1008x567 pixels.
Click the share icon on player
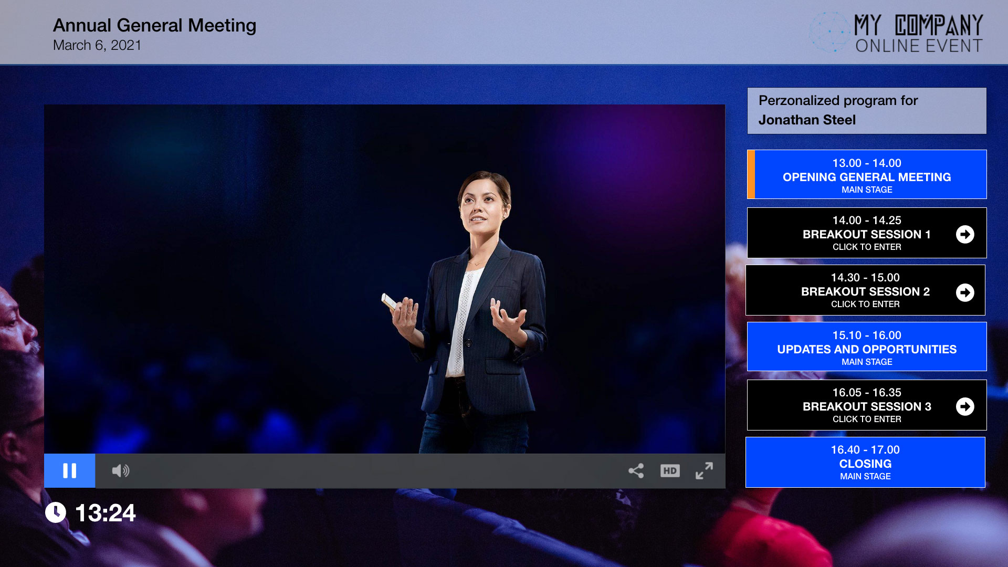click(x=636, y=471)
